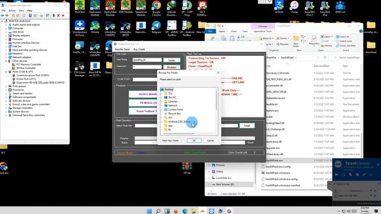The image size is (381, 214).
Task: Click Delete in the Explorer ribbon
Action: point(283,38)
